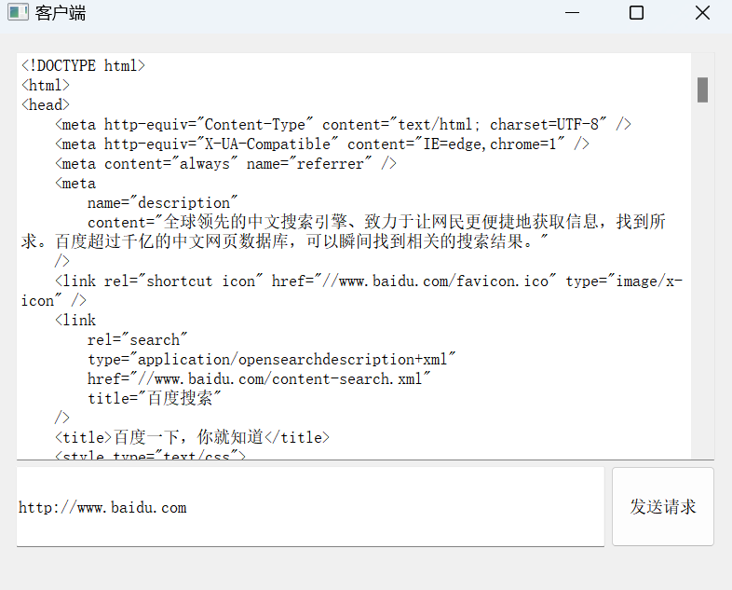Maximize the 客户端 window

point(636,13)
